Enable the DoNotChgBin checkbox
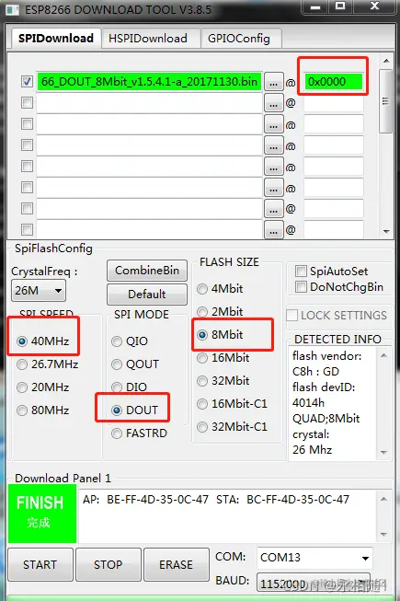Viewport: 400px width, 601px height. pyautogui.click(x=301, y=287)
